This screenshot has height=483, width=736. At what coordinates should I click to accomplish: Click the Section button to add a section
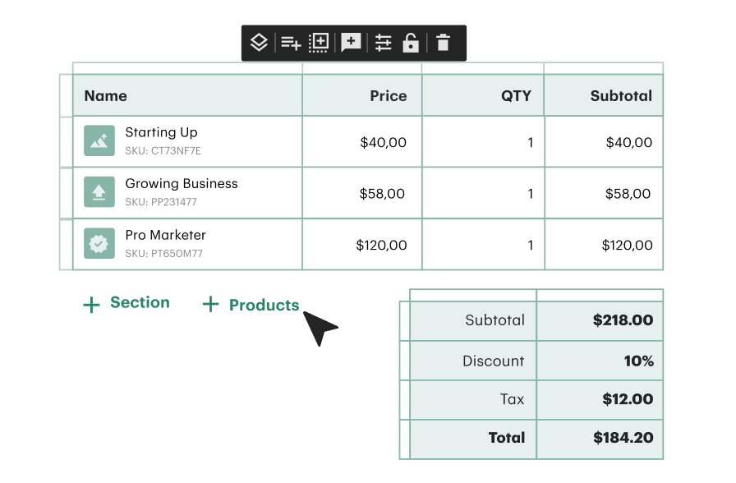pos(126,304)
